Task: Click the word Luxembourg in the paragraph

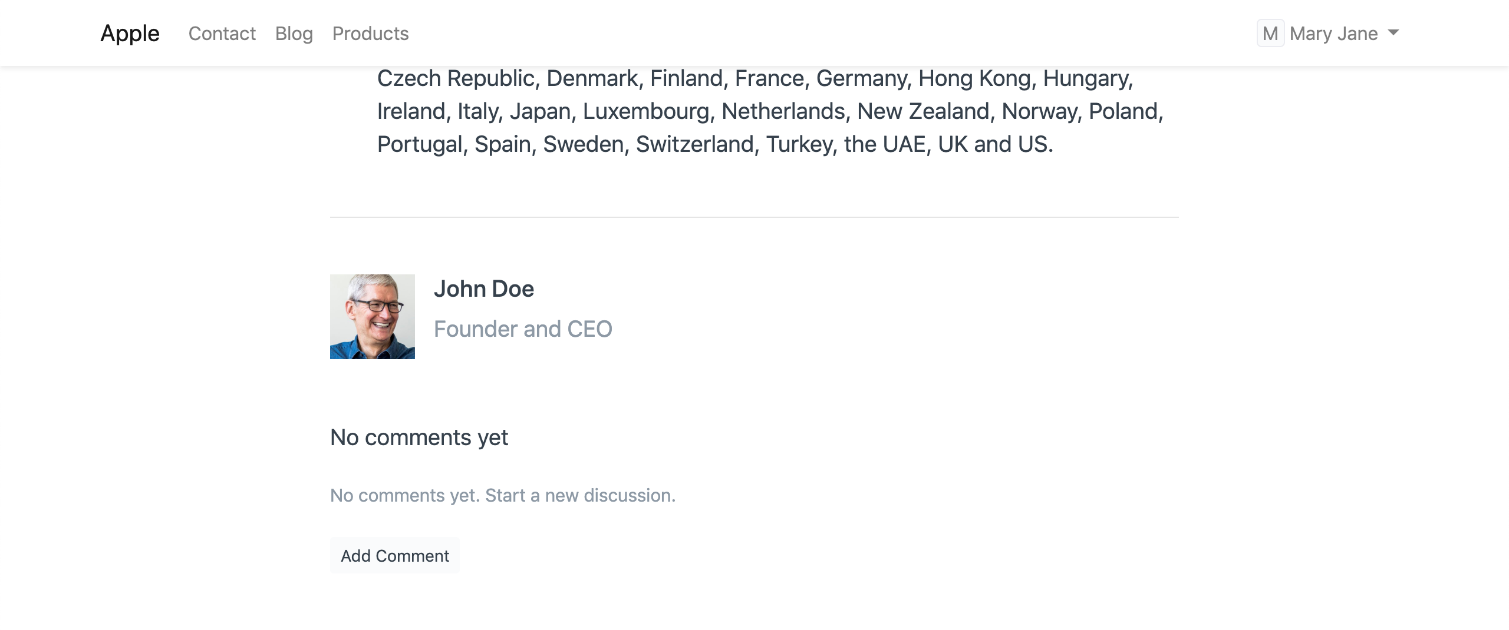Action: click(646, 111)
